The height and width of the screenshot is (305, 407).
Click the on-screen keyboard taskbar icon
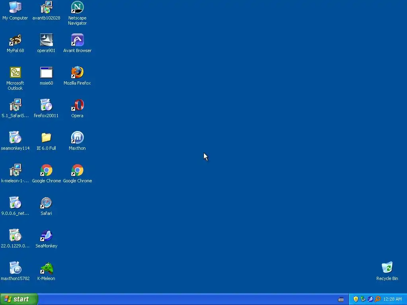(341, 299)
